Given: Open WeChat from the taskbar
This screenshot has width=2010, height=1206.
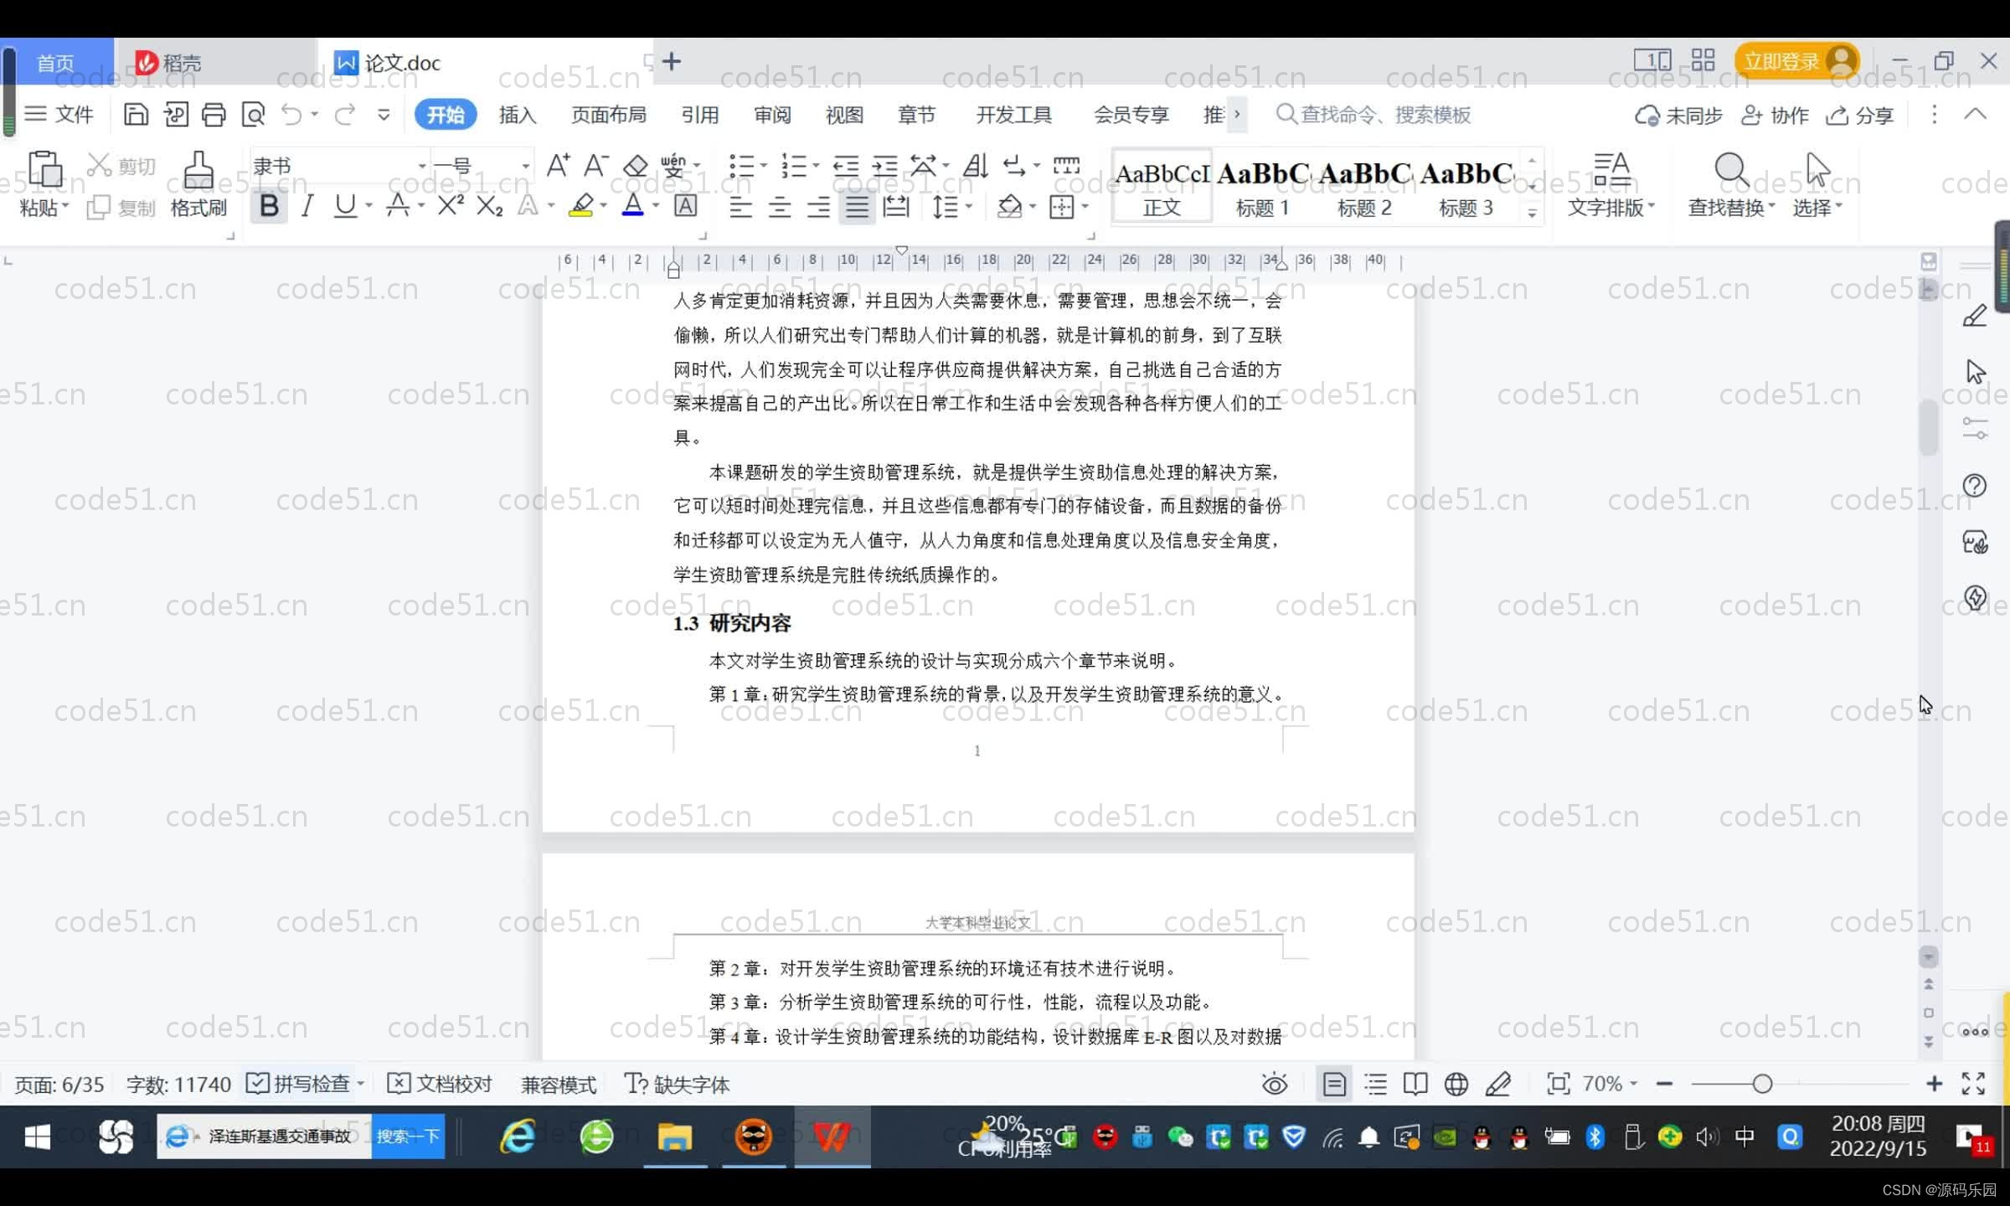Looking at the screenshot, I should tap(1180, 1136).
